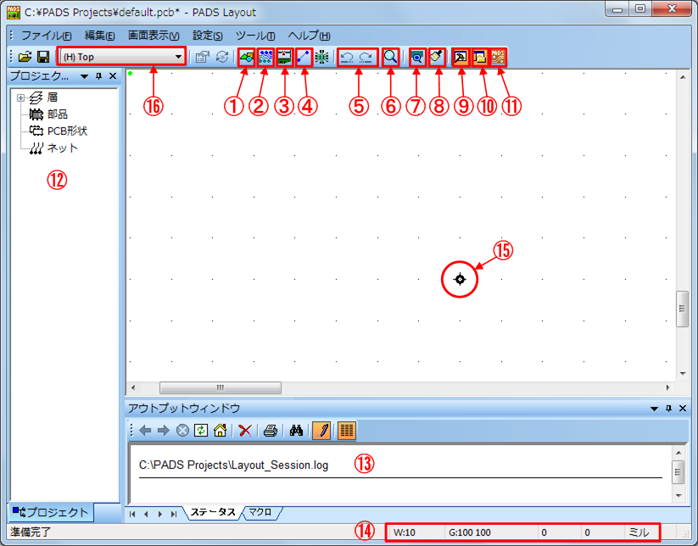Open the Design toolbar icon

[265, 57]
